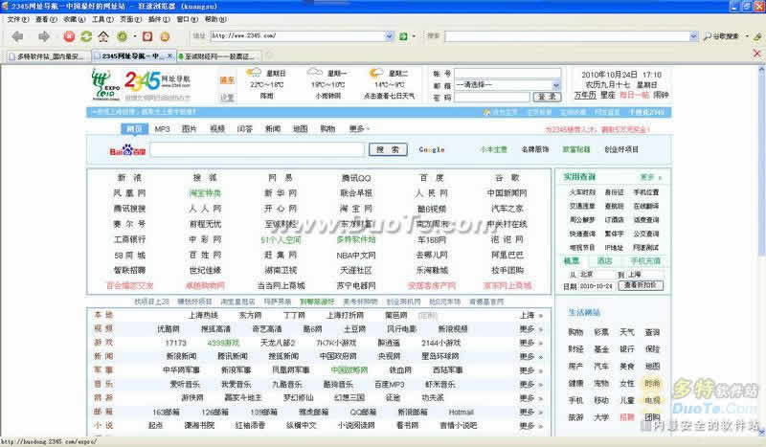Viewport: 766px width, 447px height.
Task: Expand the 更多 search category dropdown
Action: click(x=359, y=128)
